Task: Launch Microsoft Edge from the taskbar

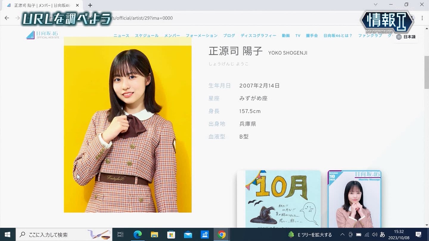Action: 137,235
